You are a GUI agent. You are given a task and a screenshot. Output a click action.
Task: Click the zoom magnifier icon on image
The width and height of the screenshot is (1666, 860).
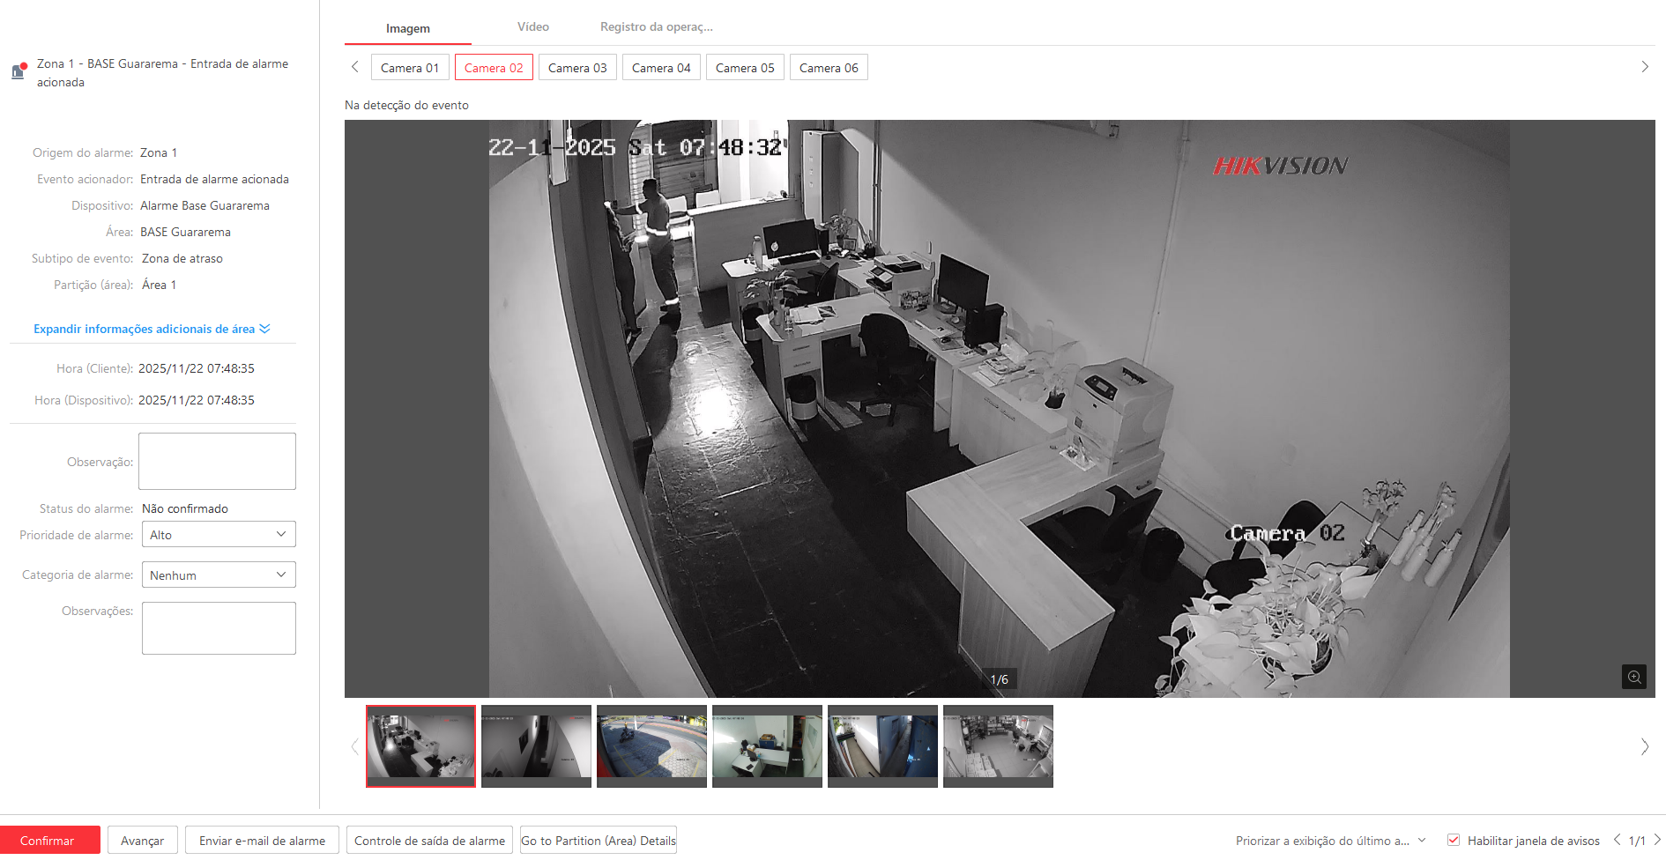point(1633,677)
